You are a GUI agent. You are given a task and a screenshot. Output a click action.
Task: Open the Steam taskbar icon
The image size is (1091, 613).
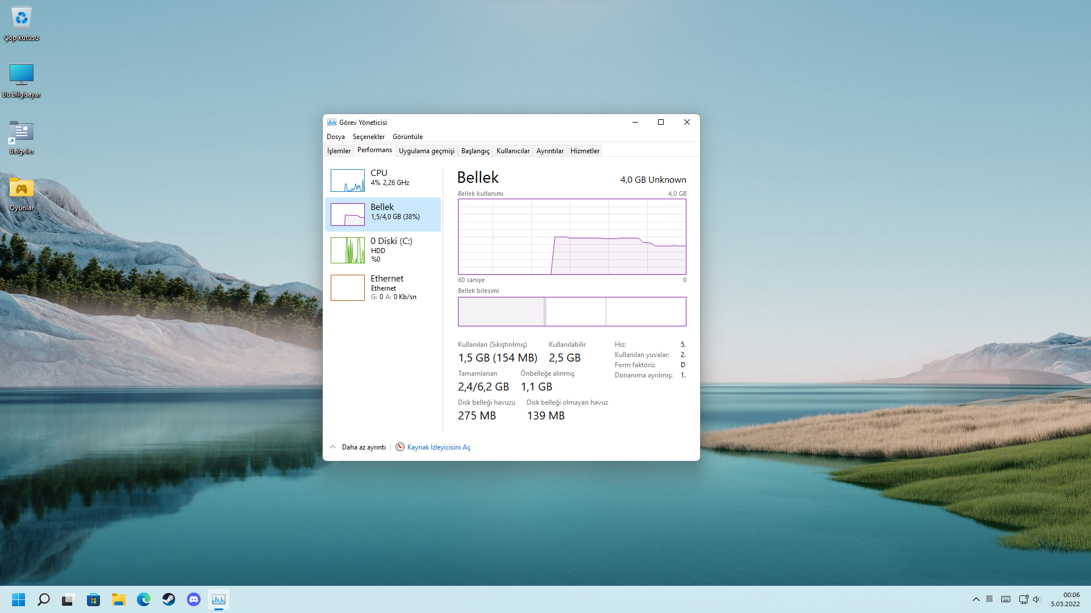pyautogui.click(x=169, y=599)
